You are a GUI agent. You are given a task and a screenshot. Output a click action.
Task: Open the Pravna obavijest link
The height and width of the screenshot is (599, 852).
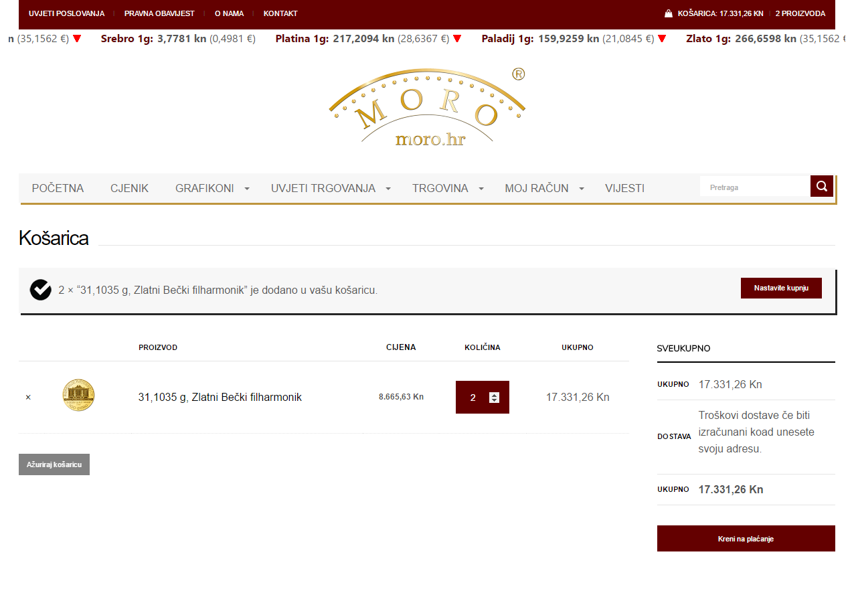(159, 13)
